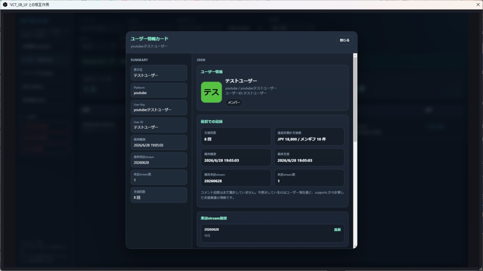Click the scrollbar up arrow in dialog

[x=355, y=56]
